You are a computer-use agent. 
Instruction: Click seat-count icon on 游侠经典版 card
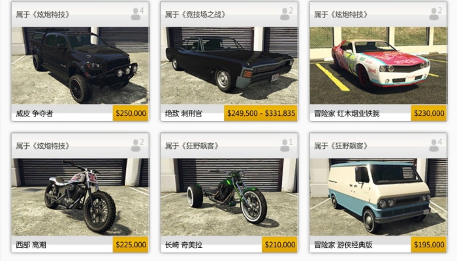(435, 145)
